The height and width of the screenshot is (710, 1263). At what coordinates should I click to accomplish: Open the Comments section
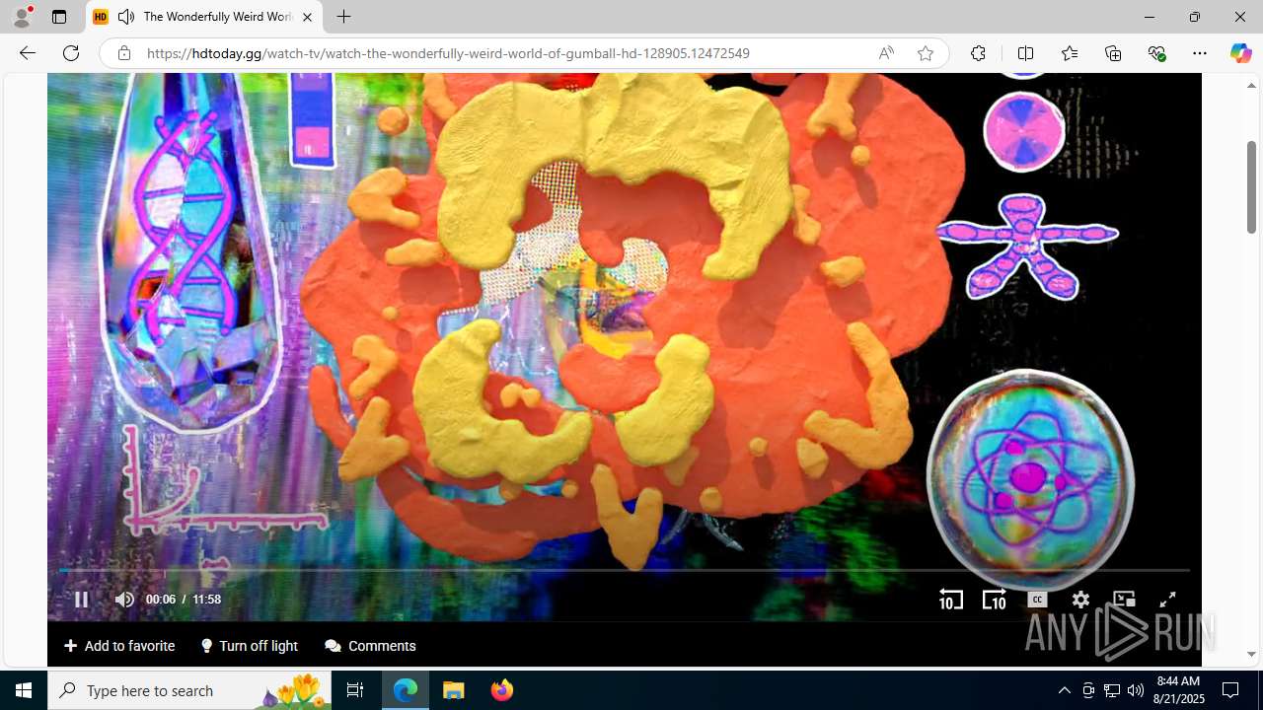pos(370,646)
